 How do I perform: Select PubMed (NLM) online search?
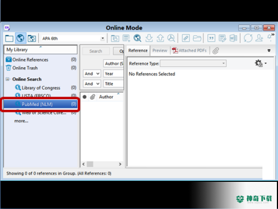pyautogui.click(x=41, y=104)
